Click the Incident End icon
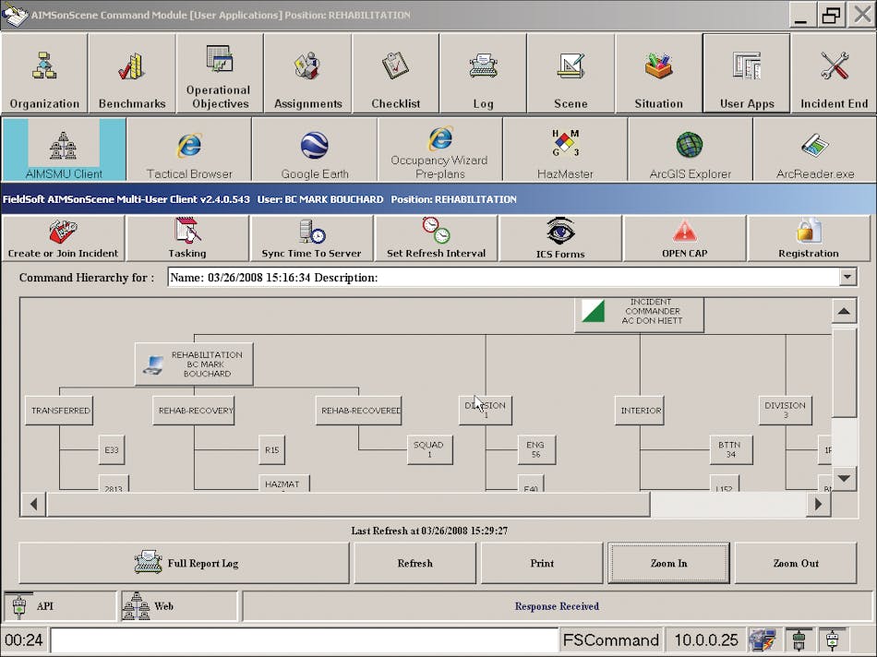This screenshot has width=877, height=657. point(834,74)
